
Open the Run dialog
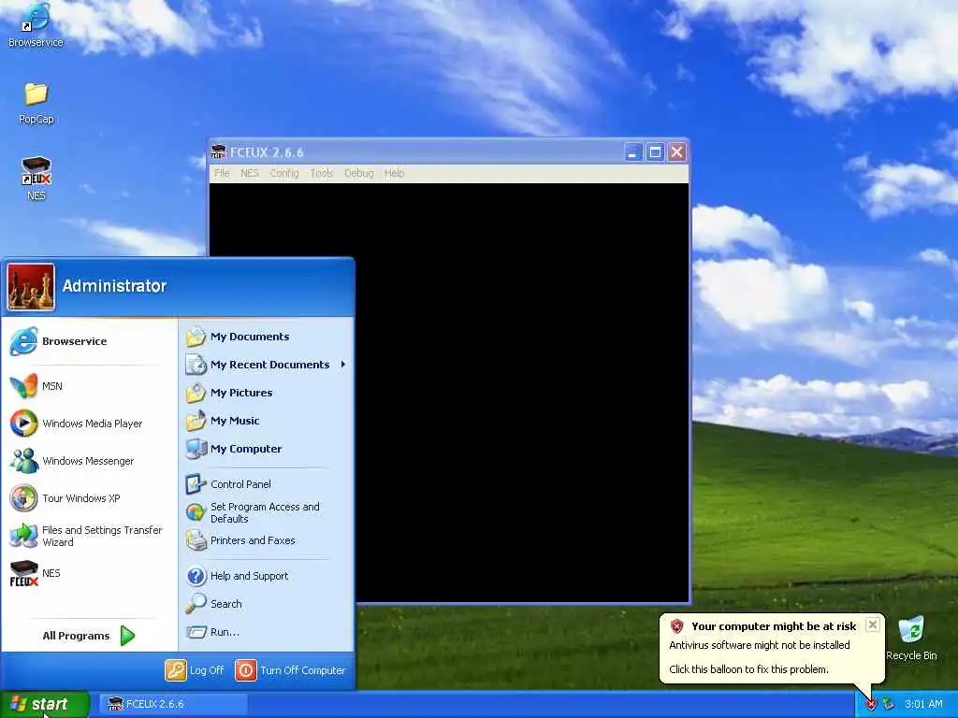(x=267, y=632)
